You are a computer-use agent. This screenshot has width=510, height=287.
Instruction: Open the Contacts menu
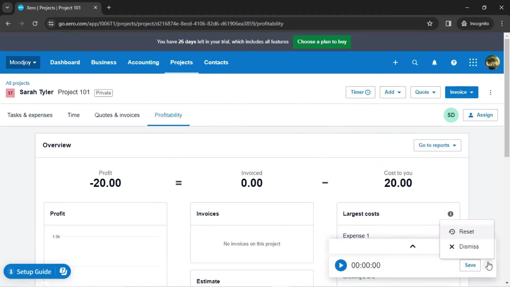(216, 62)
